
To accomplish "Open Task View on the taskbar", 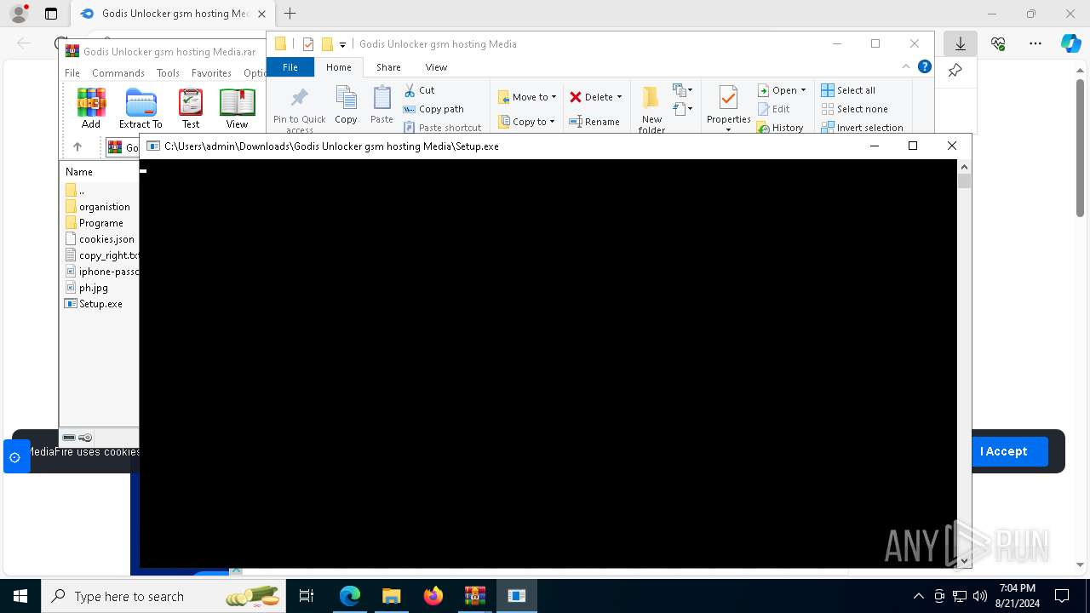I will click(x=307, y=596).
